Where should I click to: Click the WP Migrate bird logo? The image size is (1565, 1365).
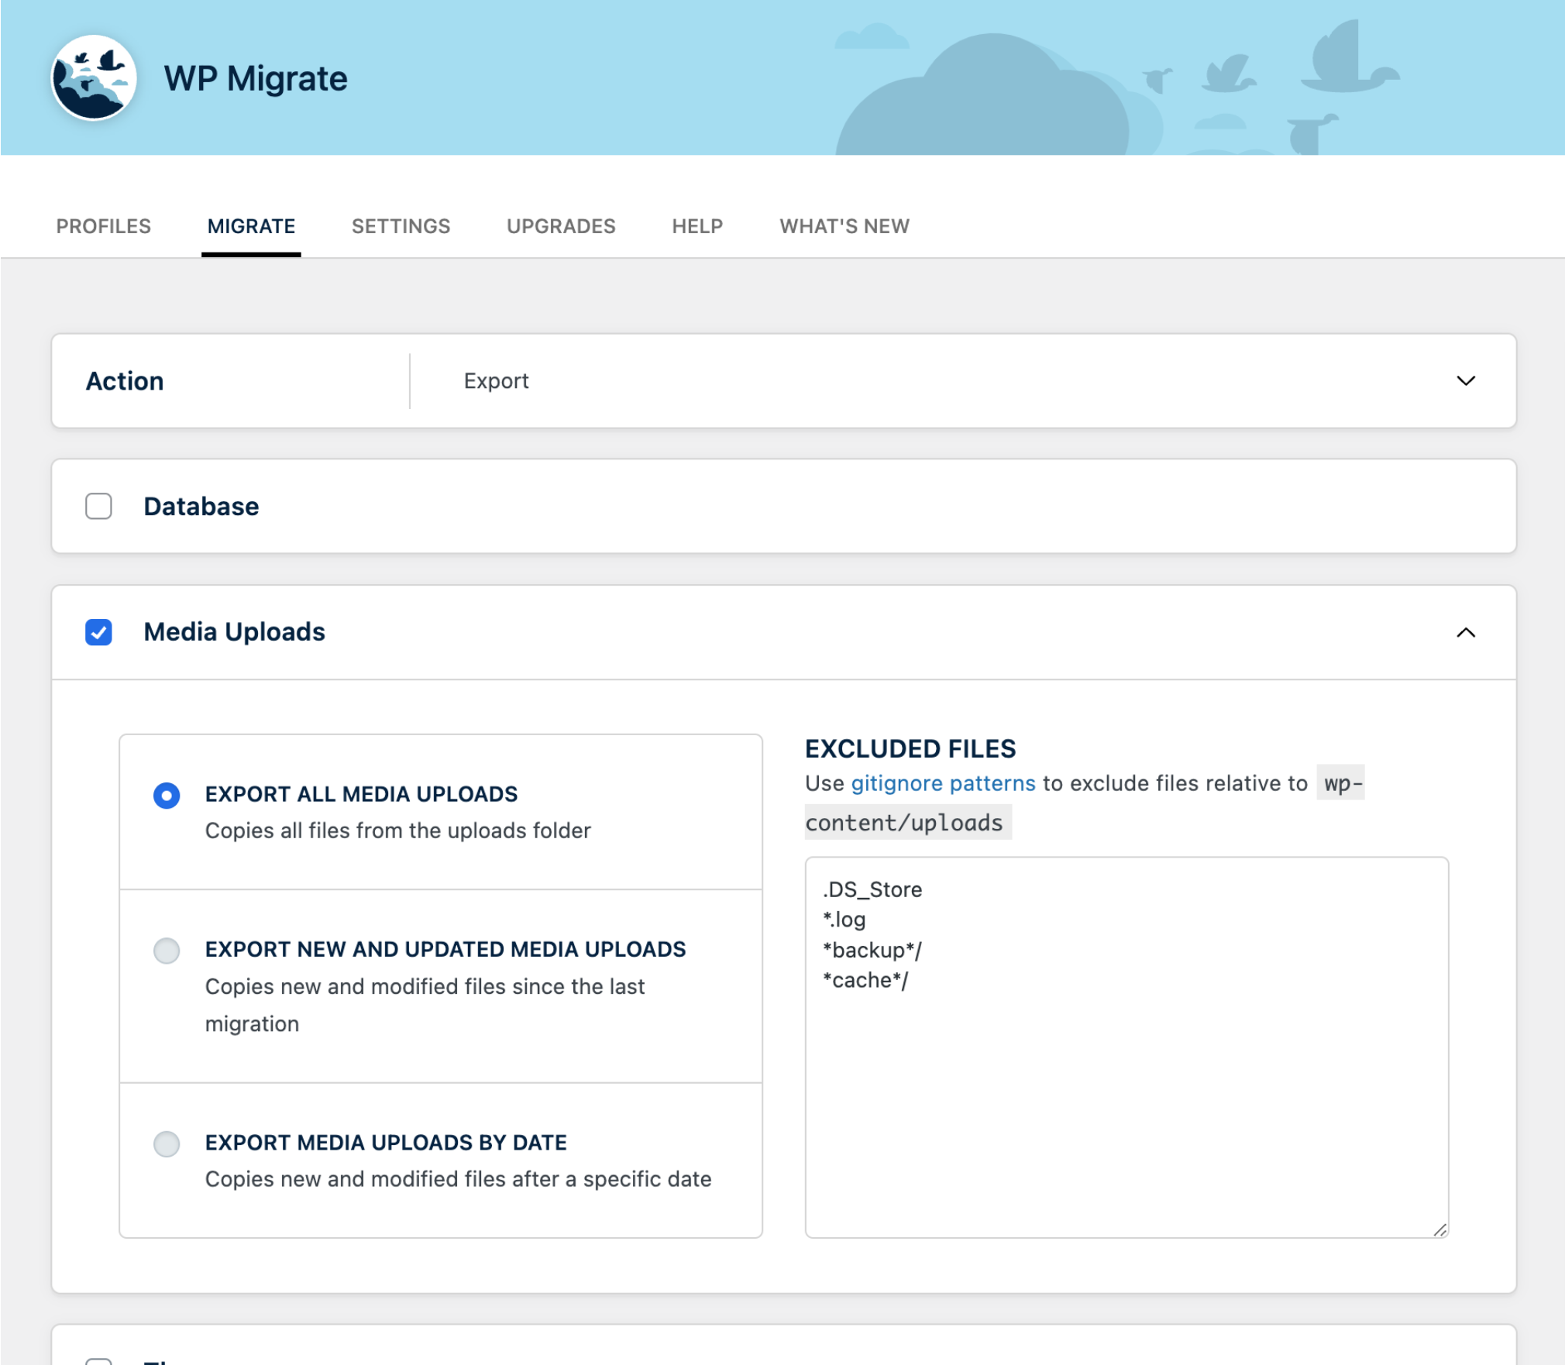click(x=94, y=77)
